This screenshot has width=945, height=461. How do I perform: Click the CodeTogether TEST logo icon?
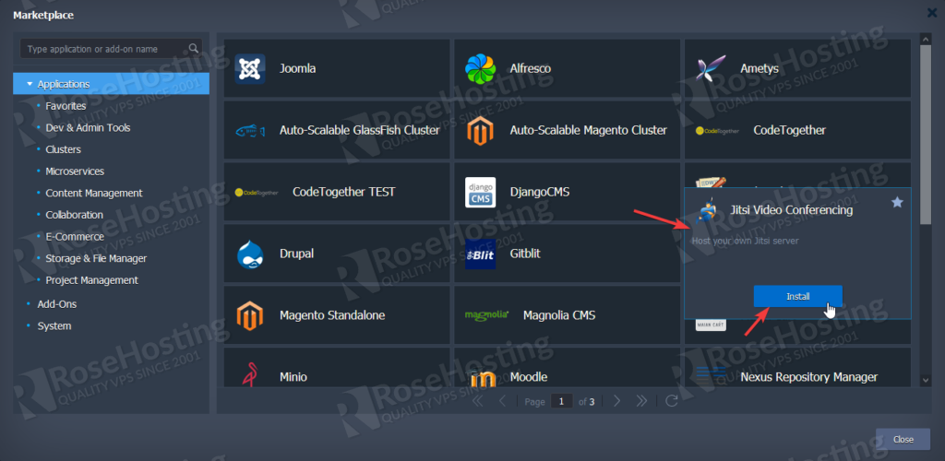(257, 193)
